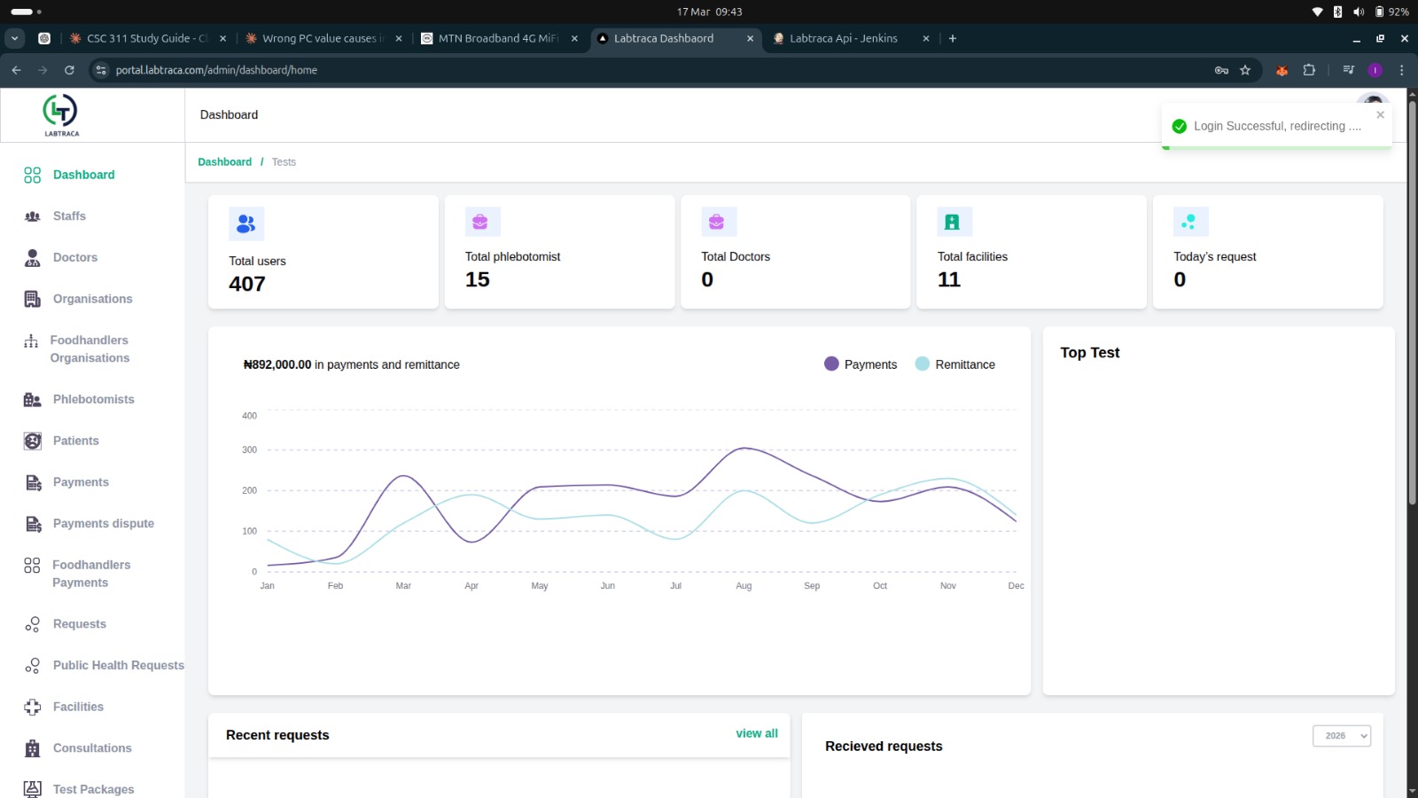Open the 2026 year dropdown

point(1342,736)
